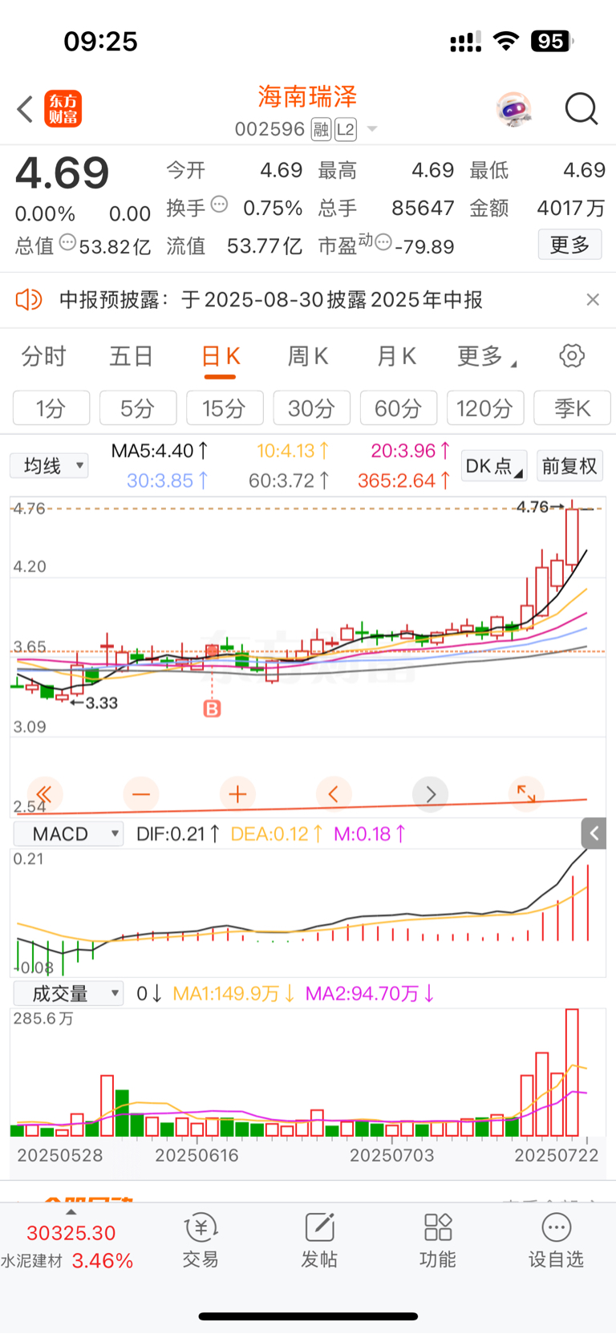Image resolution: width=616 pixels, height=1334 pixels.
Task: Select the 30分 period button
Action: coord(312,408)
